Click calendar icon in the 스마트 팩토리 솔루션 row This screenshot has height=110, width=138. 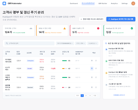[x=92, y=77]
